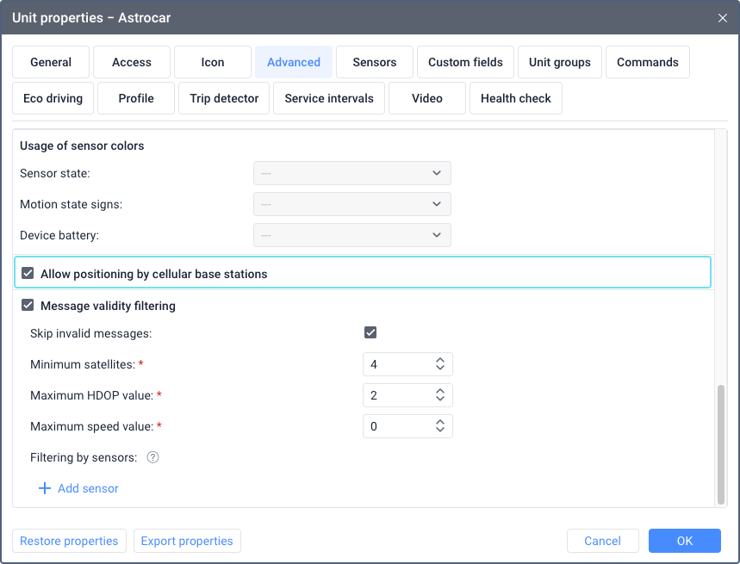
Task: Open the Device battery dropdown
Action: coord(351,235)
